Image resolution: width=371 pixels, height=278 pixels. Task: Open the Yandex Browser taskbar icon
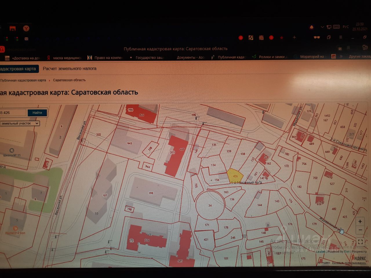(26, 28)
